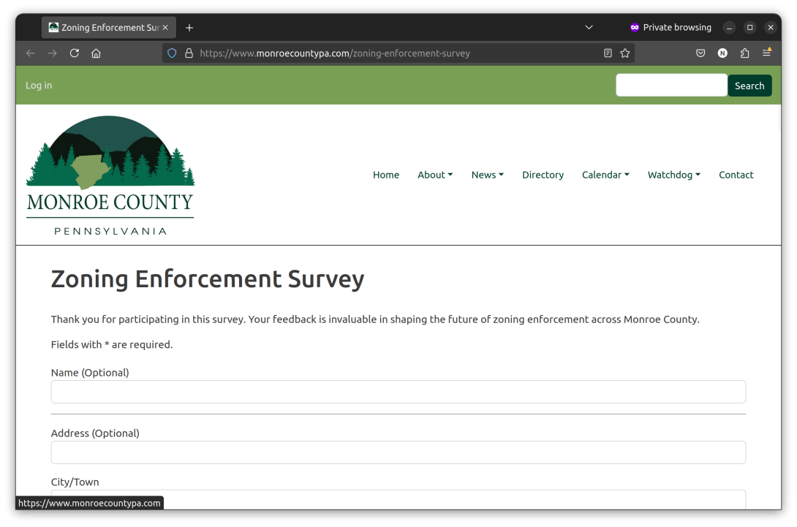Click the Log in link
Image resolution: width=797 pixels, height=527 pixels.
[39, 86]
